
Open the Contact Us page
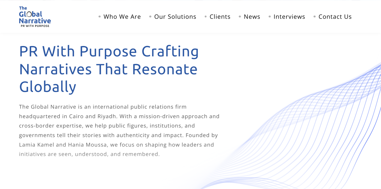pos(335,17)
